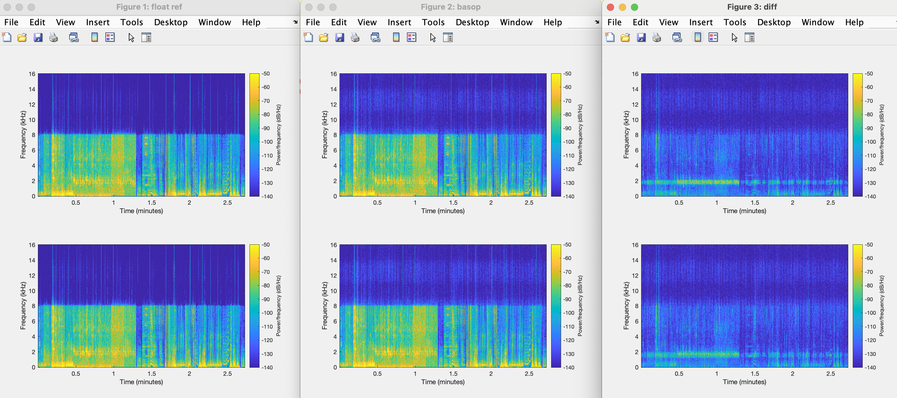Click Link Plot icon in Figure 2
Viewport: 897px width, 398px height.
pyautogui.click(x=375, y=37)
